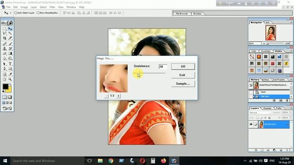Screen dimensions: 294x165
Task: Toggle lock transparent pixels in Layers
Action: [x=258, y=118]
